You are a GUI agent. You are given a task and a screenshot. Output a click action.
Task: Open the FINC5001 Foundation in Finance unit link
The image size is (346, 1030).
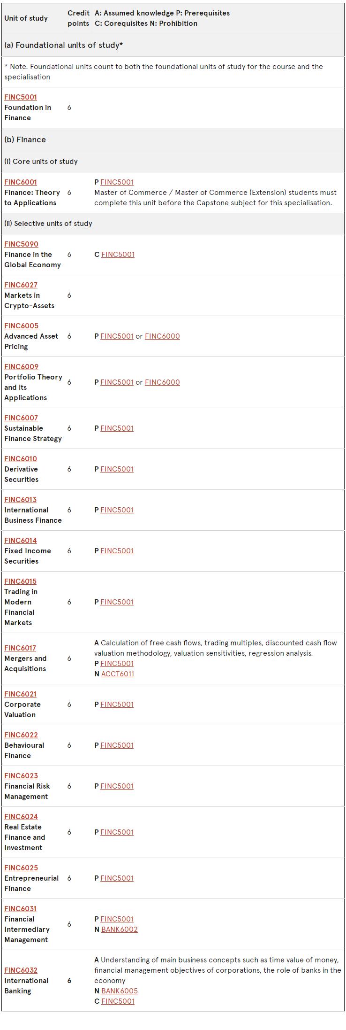[x=21, y=97]
